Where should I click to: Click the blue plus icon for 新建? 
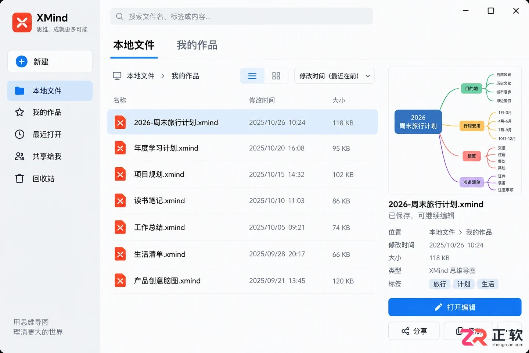tap(22, 61)
